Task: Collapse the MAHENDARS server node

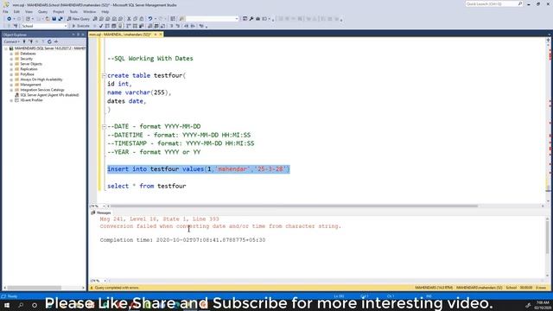Action: point(6,48)
